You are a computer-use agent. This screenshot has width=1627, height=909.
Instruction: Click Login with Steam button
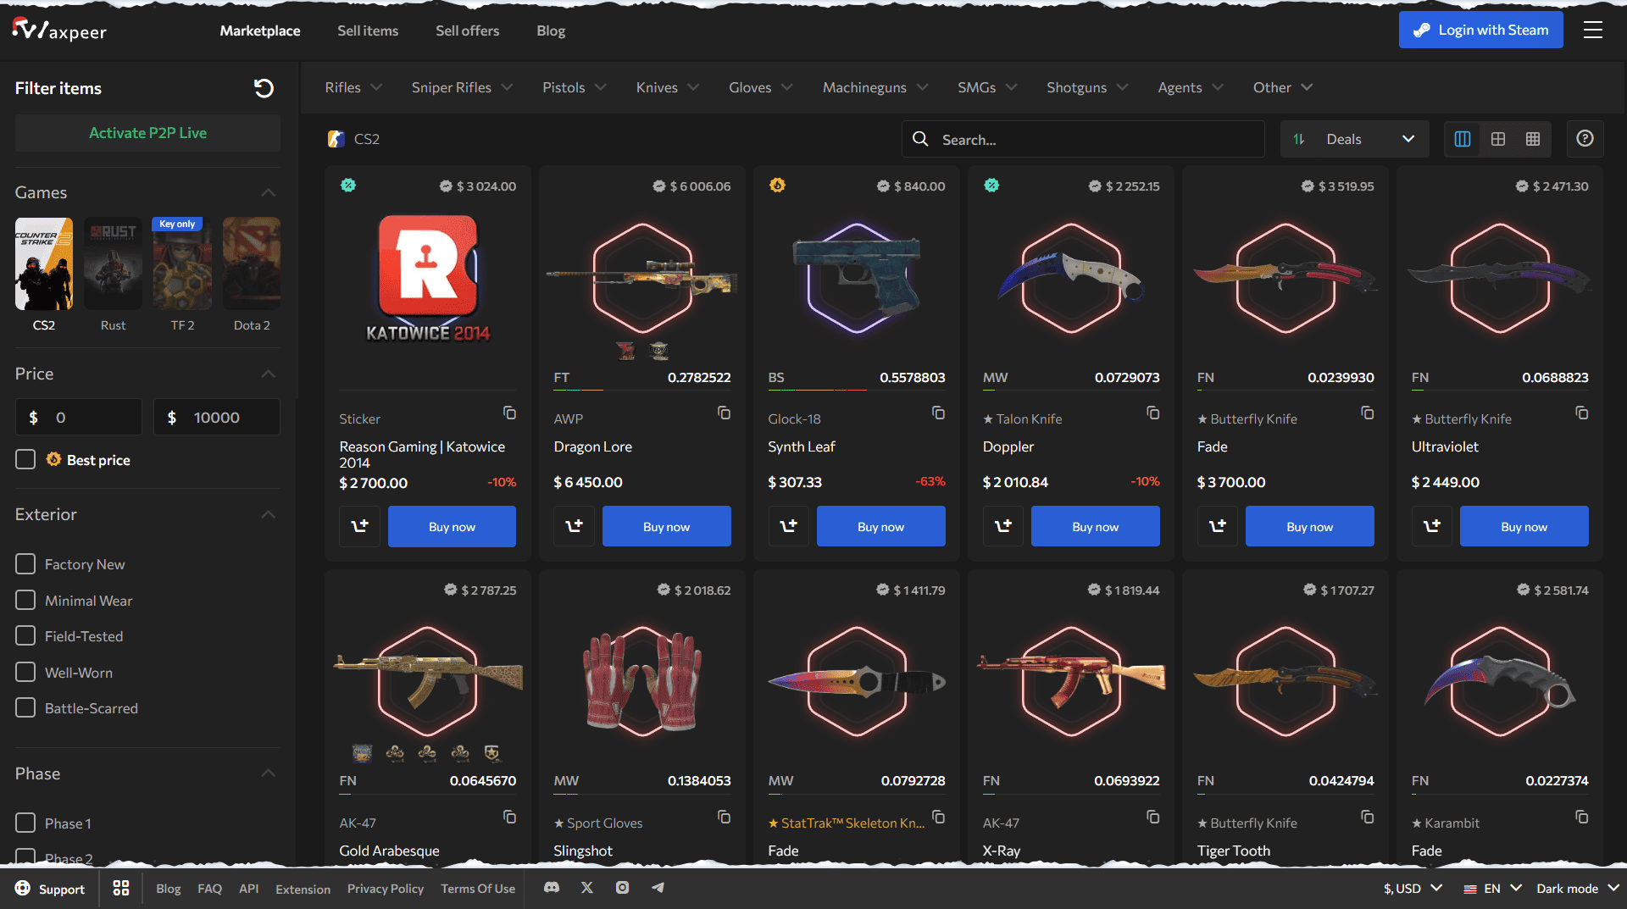coord(1480,30)
